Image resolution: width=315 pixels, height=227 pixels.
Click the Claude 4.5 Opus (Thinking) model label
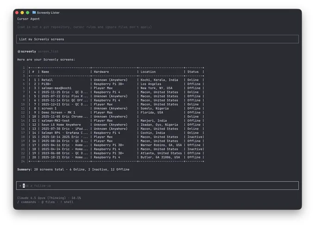coord(41,198)
